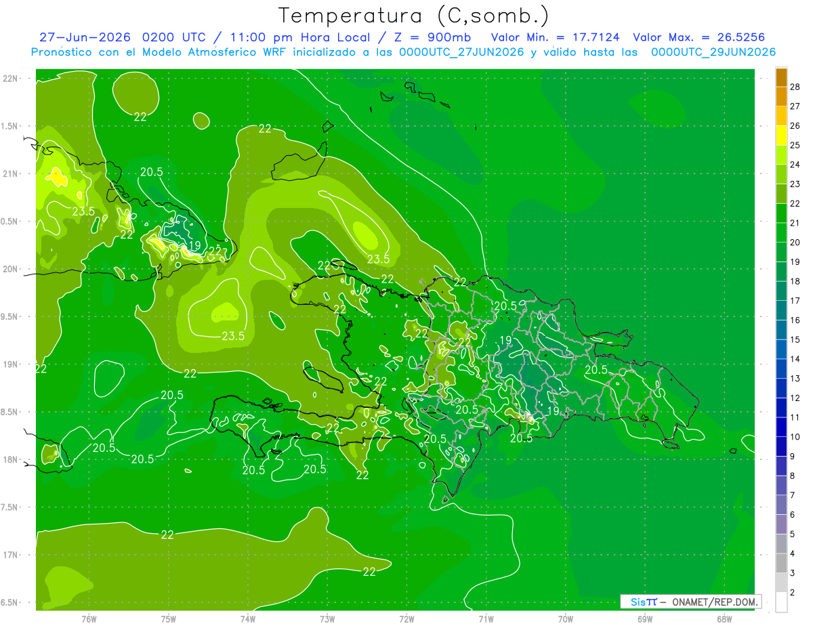
Task: Click the legend scale number "21"
Action: (x=795, y=223)
